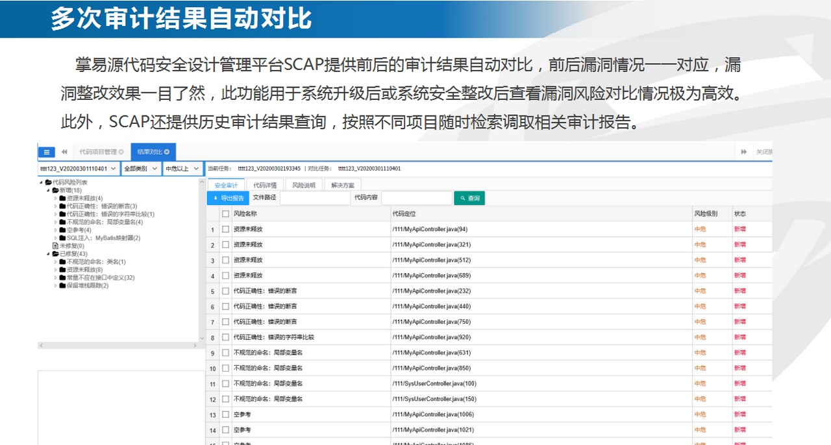The image size is (831, 445).
Task: Open the 安全审计 tab
Action: 225,185
